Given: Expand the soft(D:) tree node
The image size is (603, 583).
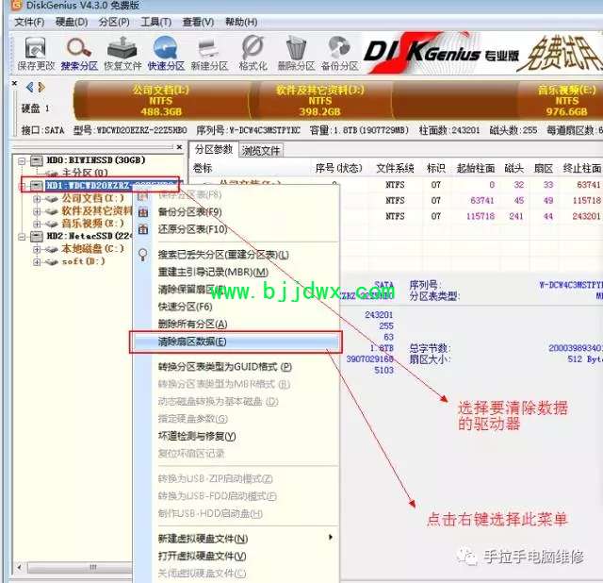Looking at the screenshot, I should 37,262.
